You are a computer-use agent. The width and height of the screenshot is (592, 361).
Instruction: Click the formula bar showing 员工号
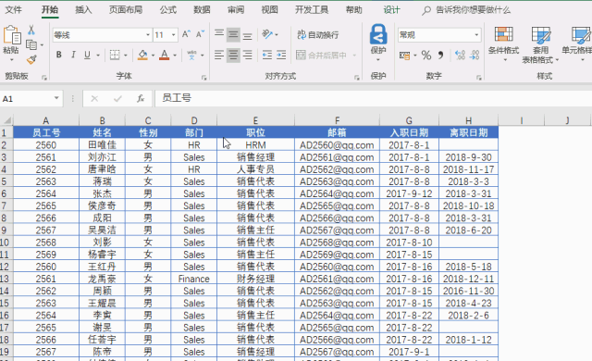[x=373, y=98]
